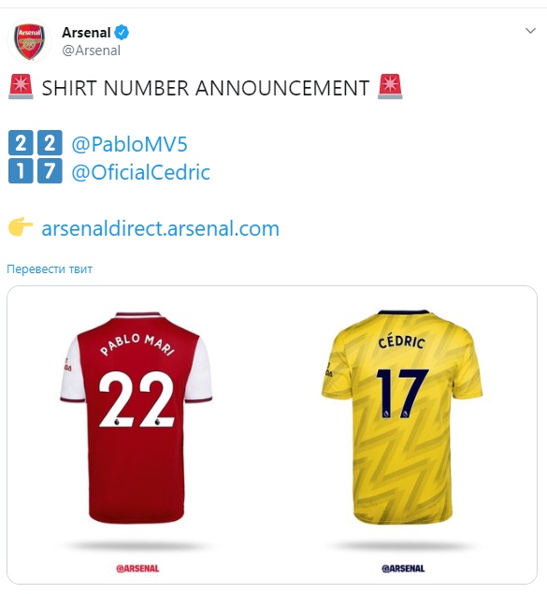Screen dimensions: 547x594
Task: Click the pointing hand emoji
Action: click(21, 227)
